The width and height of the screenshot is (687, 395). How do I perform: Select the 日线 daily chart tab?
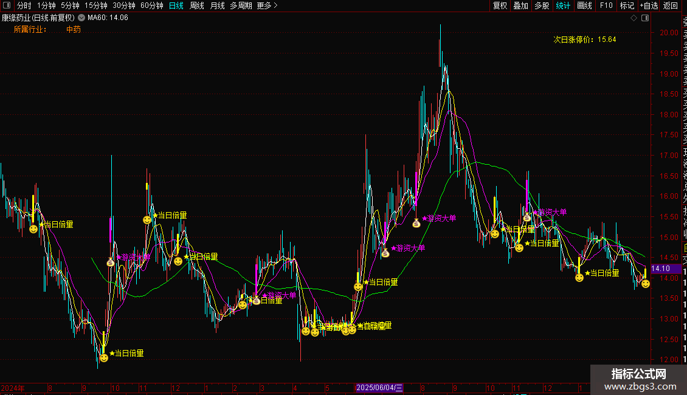tap(176, 5)
